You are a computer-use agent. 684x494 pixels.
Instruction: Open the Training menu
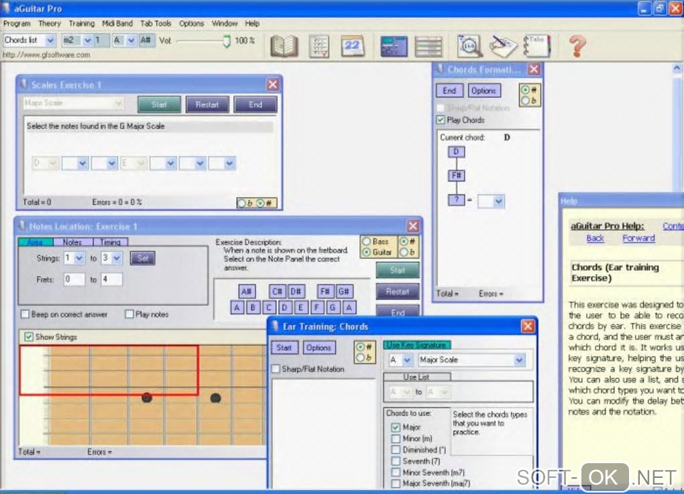82,23
